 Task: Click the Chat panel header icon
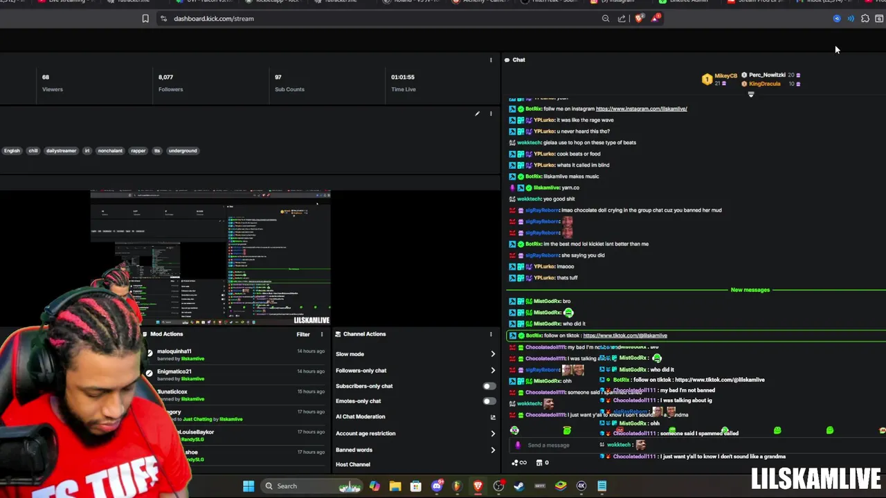pyautogui.click(x=507, y=60)
